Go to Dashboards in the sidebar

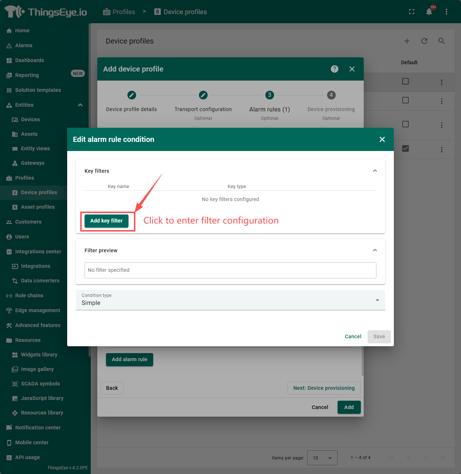pyautogui.click(x=29, y=60)
